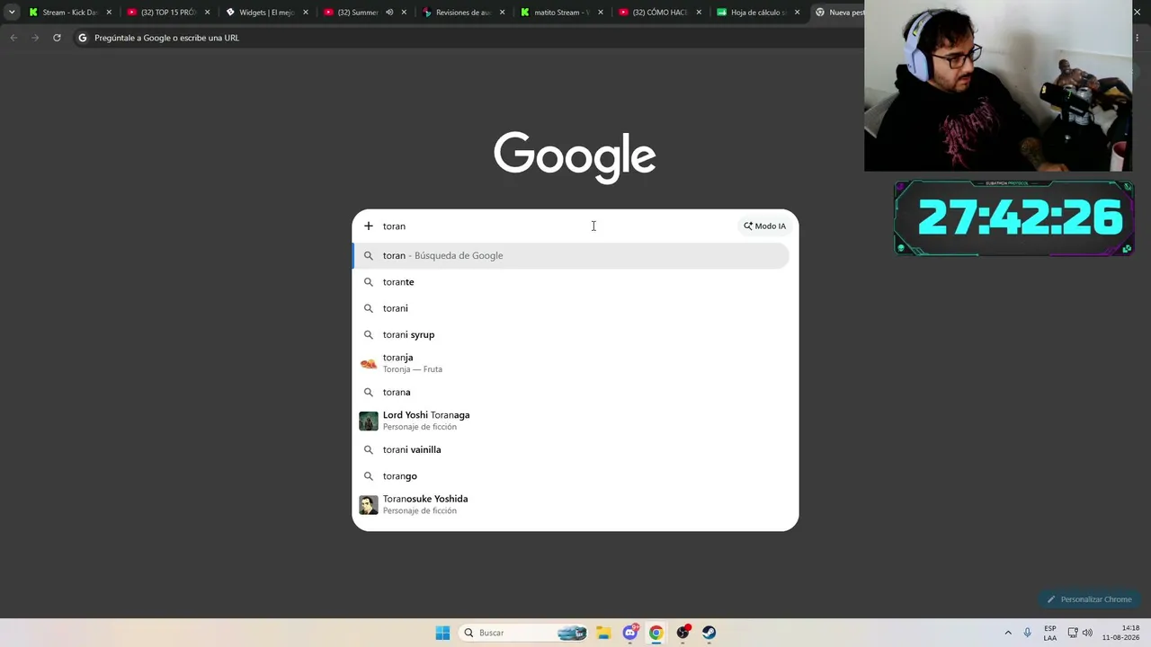
Task: Choose the "toranja" fruit suggestion
Action: (x=571, y=363)
